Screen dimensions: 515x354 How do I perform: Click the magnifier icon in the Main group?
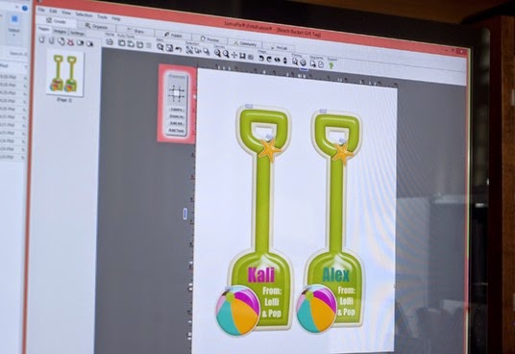[x=159, y=47]
